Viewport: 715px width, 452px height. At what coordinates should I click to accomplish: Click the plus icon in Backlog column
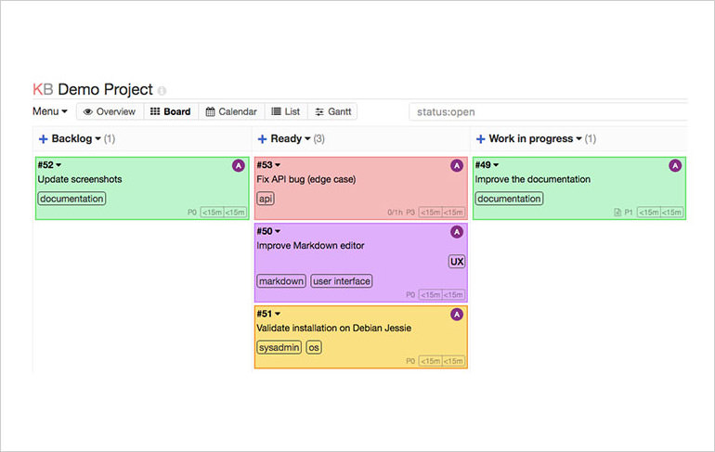[43, 139]
